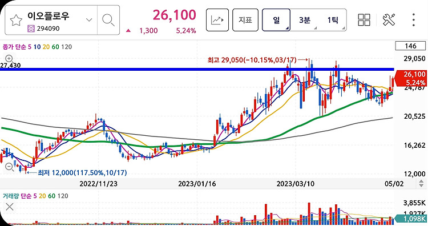Viewport: 428px width, 226px height.
Task: Select the 일 daily period tab
Action: coord(276,20)
